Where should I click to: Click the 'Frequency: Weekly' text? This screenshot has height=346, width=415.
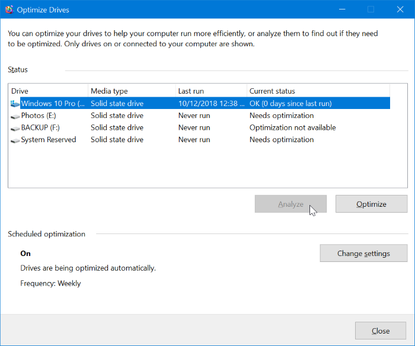pyautogui.click(x=50, y=283)
